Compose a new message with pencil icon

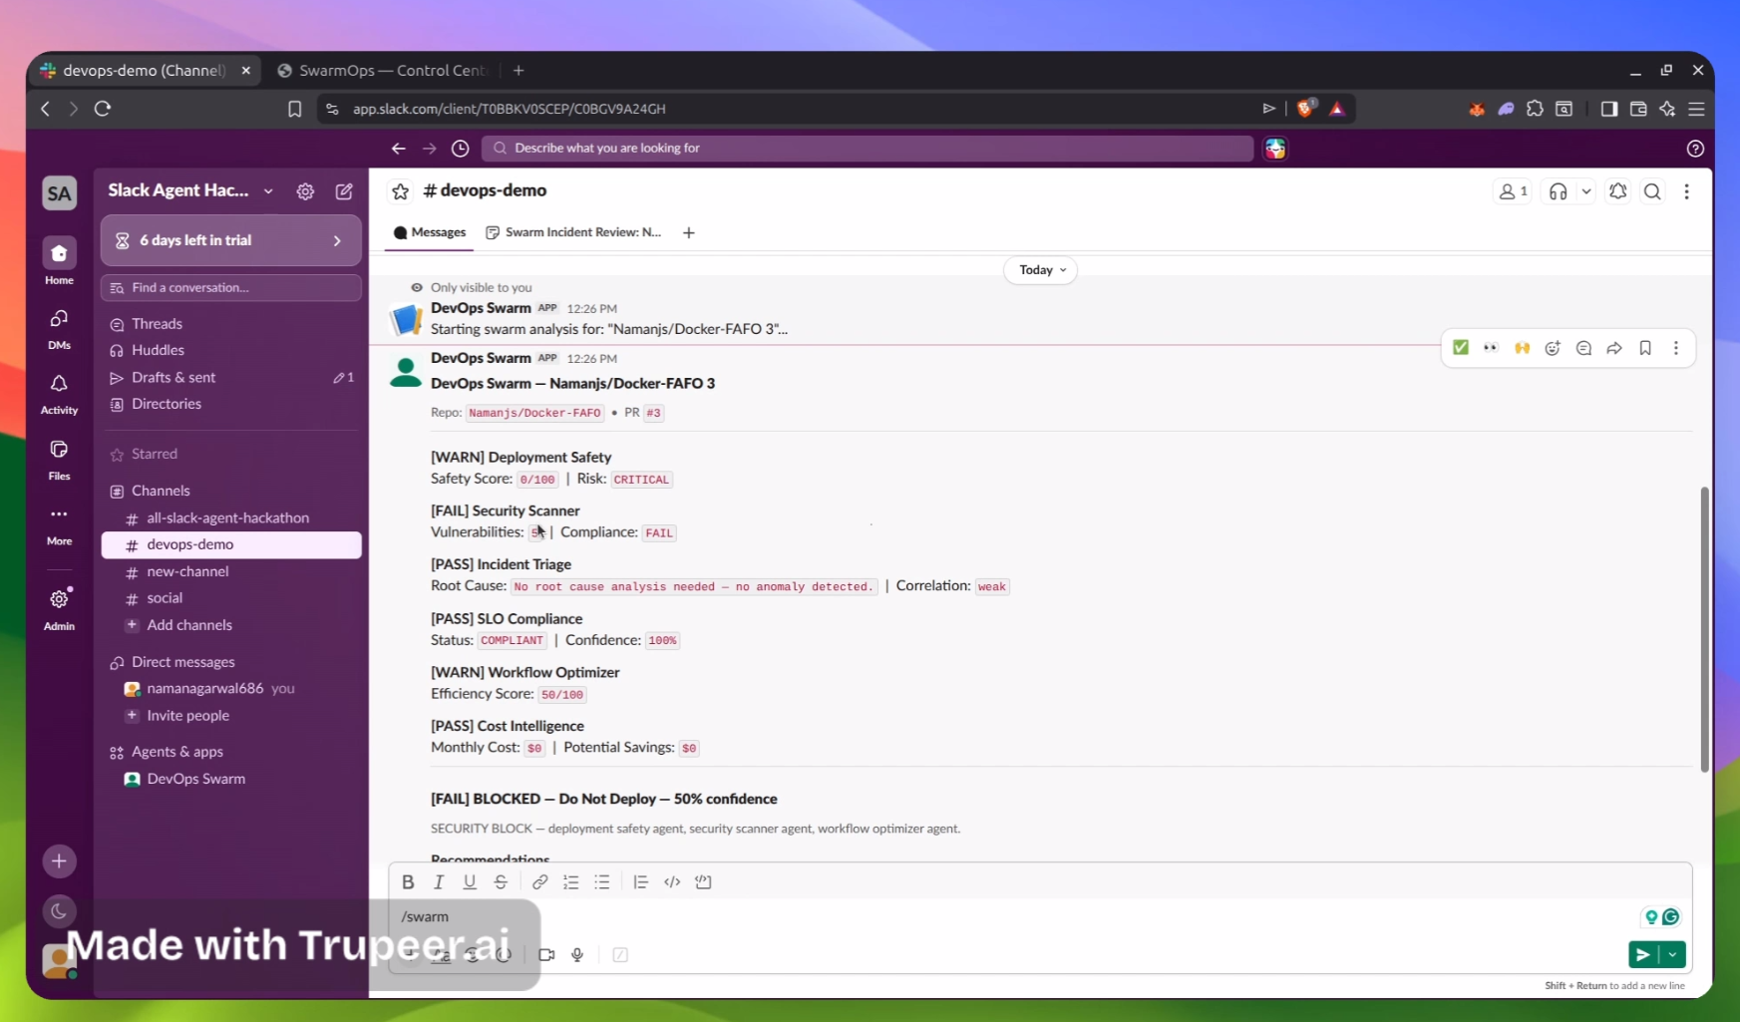[344, 191]
